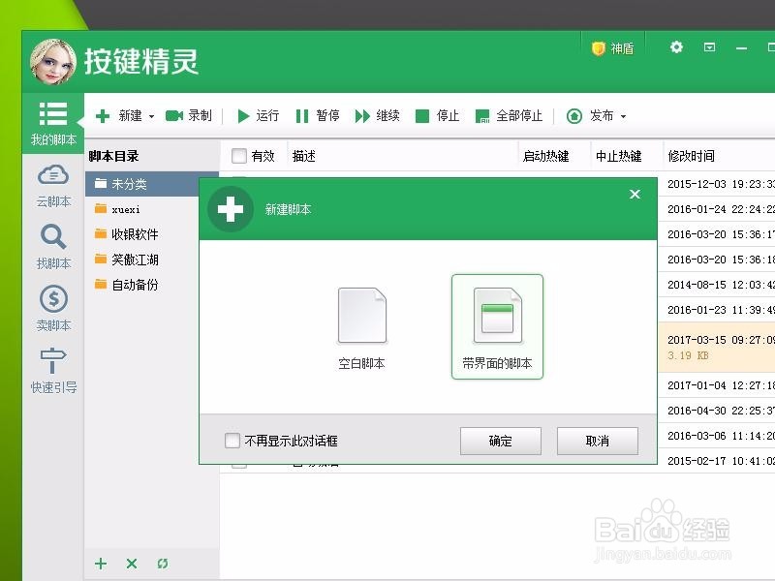Open the 云脚本 cloud scripts section
Screen dimensions: 775x581
pos(53,186)
